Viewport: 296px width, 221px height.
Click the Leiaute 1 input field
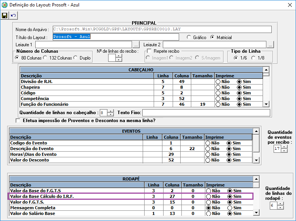pos(83,45)
